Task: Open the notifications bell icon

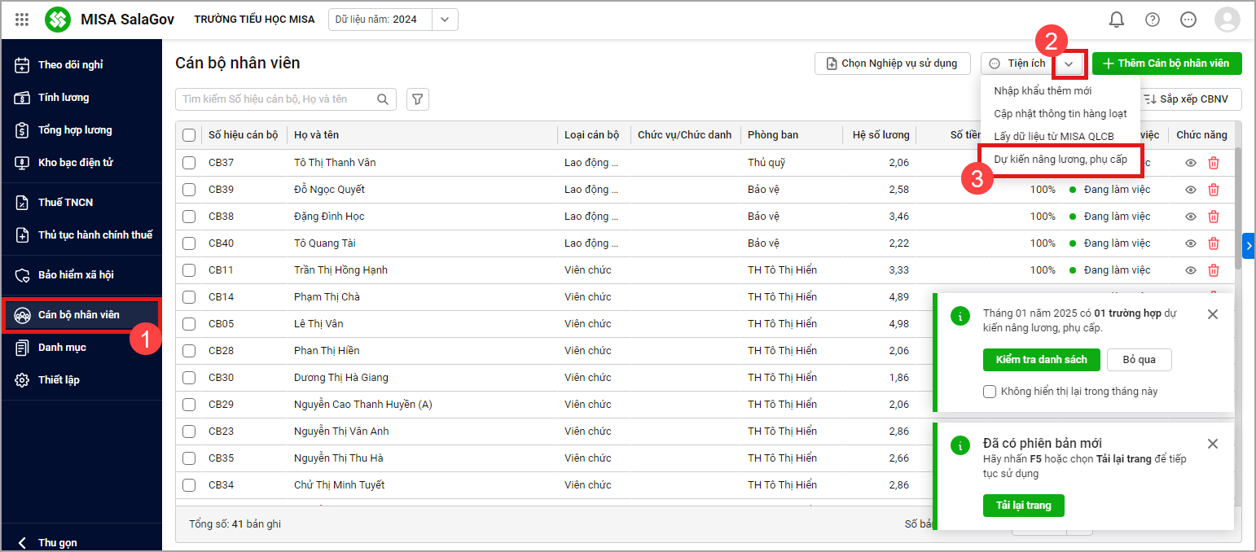Action: [x=1116, y=20]
